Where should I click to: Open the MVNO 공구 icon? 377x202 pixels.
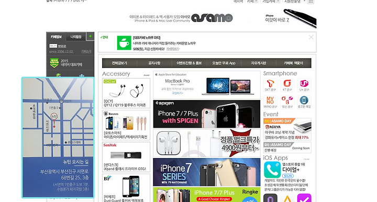click(271, 102)
